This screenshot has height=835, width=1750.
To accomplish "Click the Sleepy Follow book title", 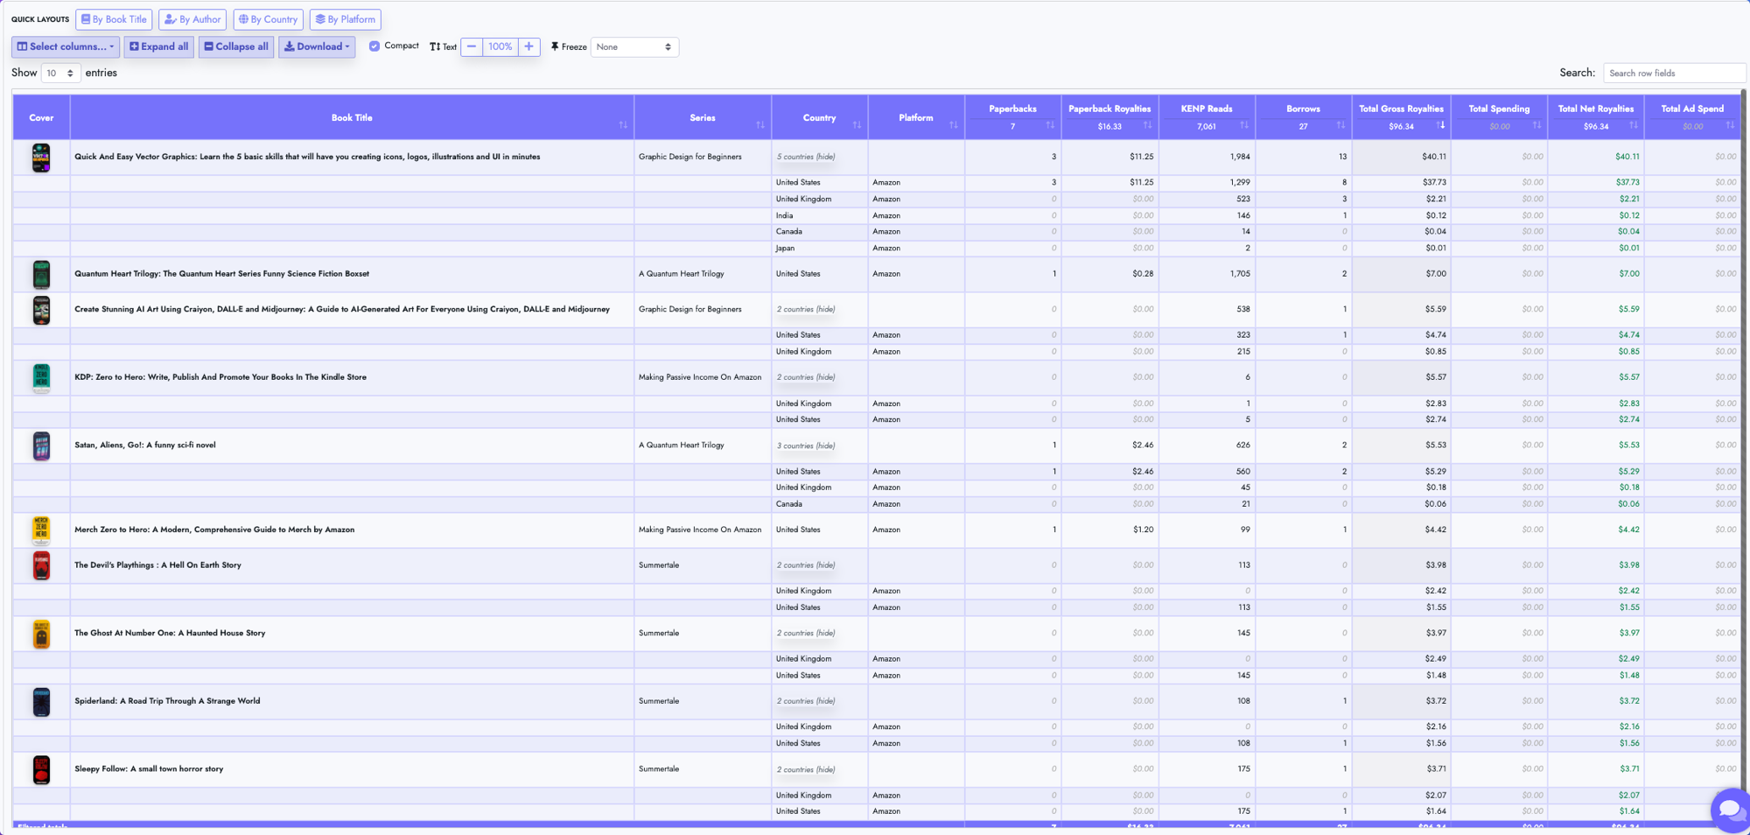I will click(149, 768).
